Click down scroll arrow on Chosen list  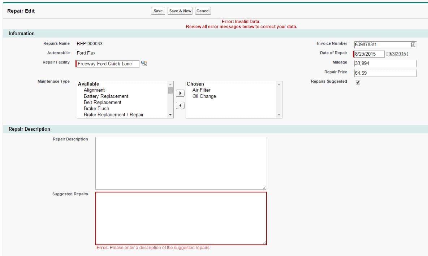point(279,114)
